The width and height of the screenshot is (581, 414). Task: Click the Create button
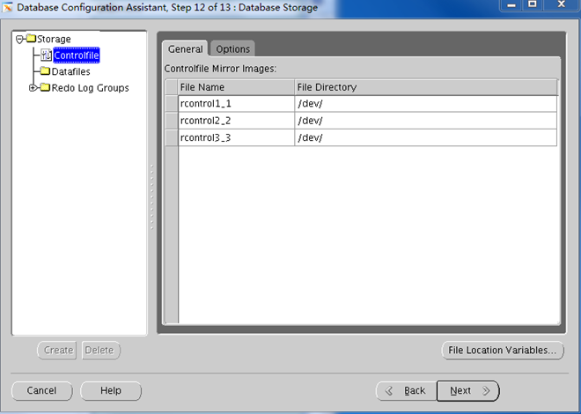pyautogui.click(x=57, y=351)
